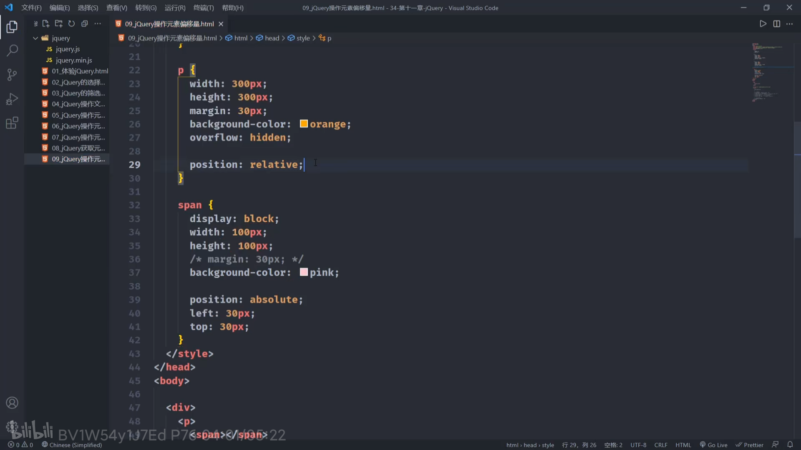The image size is (801, 450).
Task: Toggle split editor layout
Action: (776, 24)
